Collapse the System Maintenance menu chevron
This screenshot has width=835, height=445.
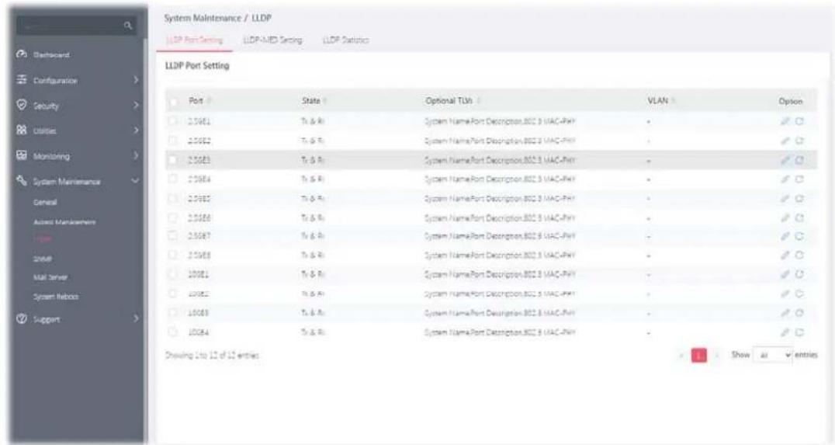(x=135, y=181)
